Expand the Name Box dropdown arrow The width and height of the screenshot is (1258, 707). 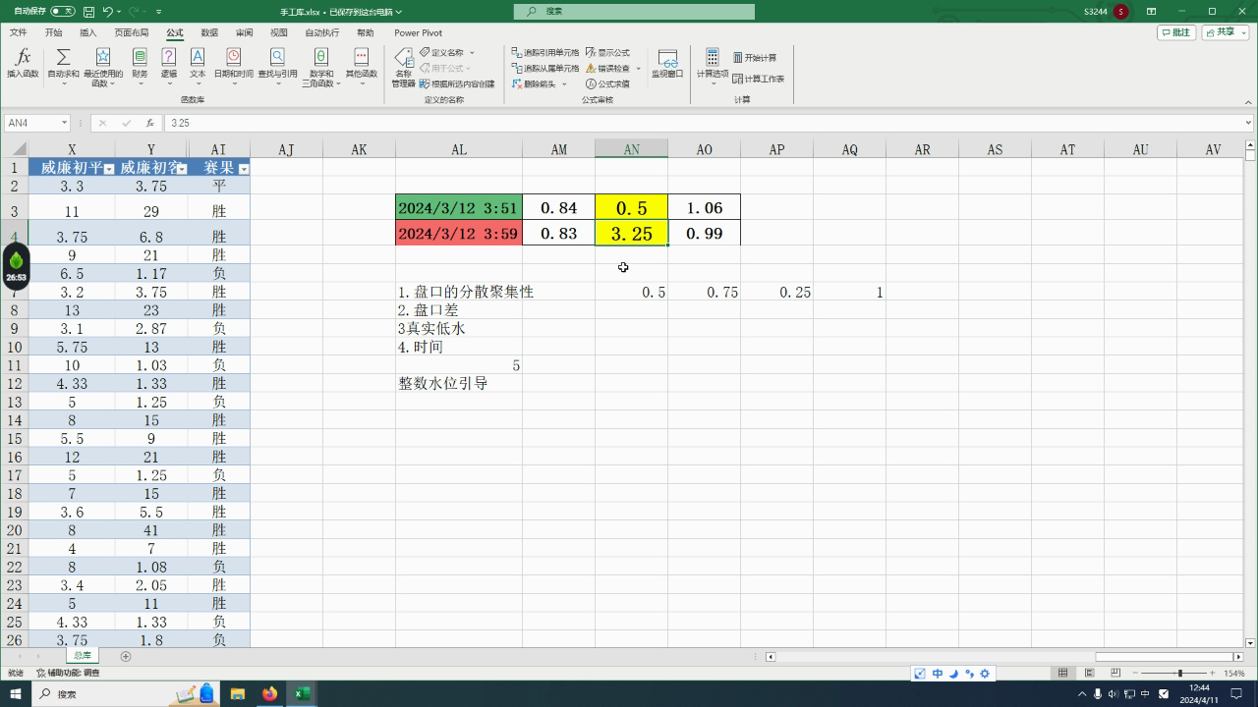tap(64, 123)
